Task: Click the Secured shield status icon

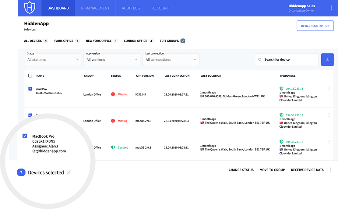Action: pos(113,147)
